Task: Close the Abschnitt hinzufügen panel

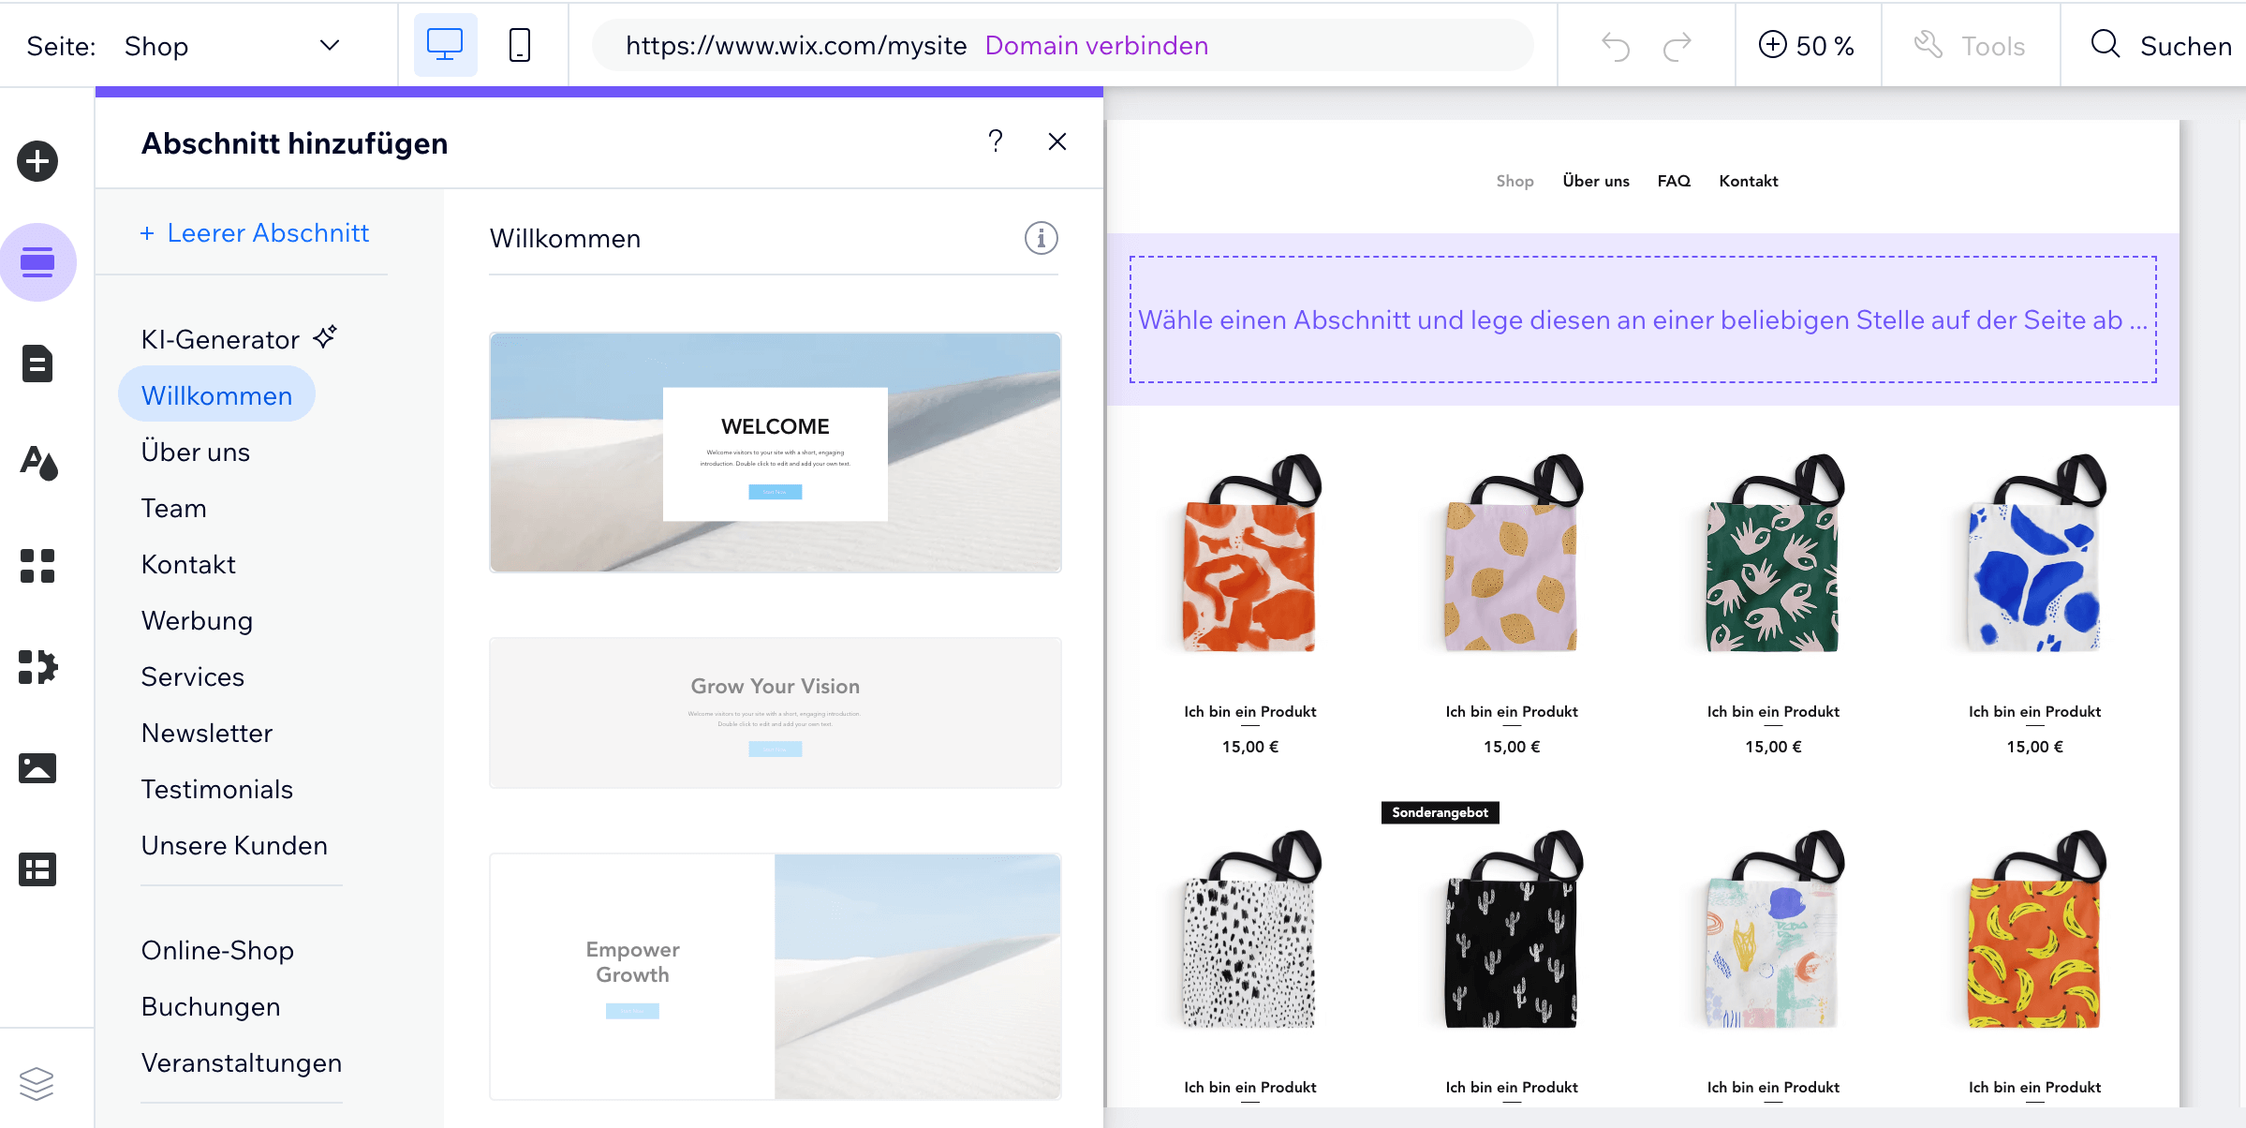Action: tap(1057, 141)
